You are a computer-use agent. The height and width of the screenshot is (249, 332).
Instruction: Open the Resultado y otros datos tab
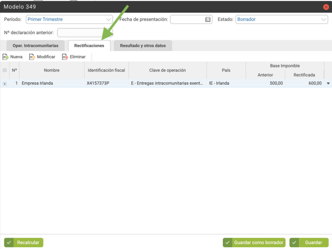coord(143,46)
